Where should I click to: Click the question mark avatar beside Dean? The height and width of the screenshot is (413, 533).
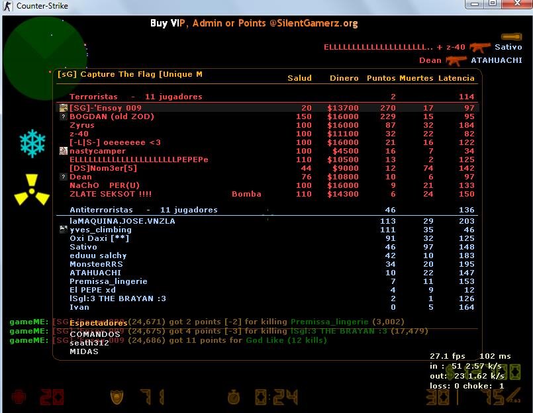pyautogui.click(x=63, y=177)
